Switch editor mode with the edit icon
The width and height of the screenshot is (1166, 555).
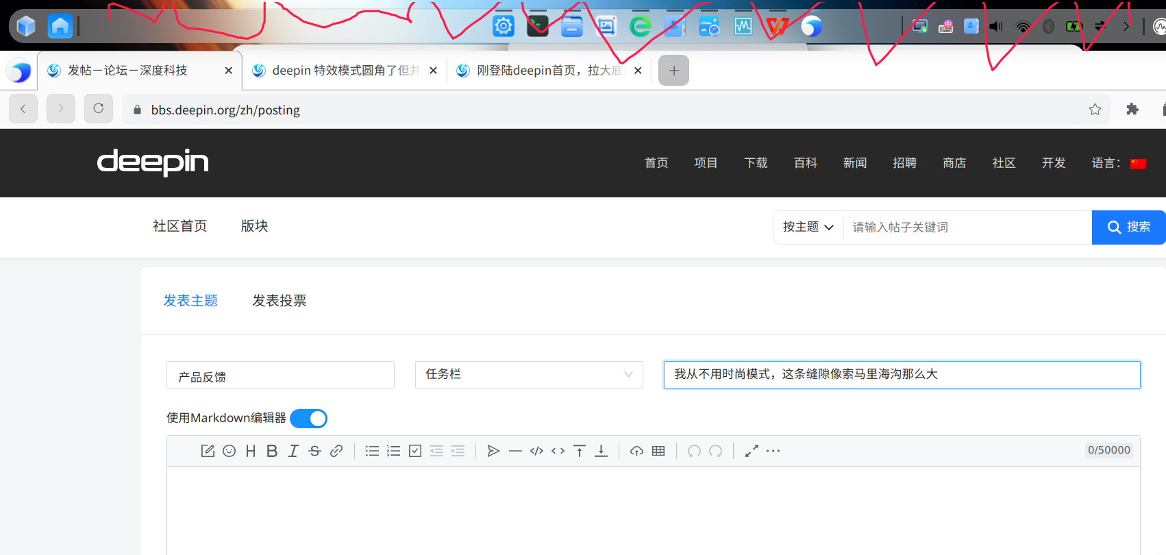[208, 451]
